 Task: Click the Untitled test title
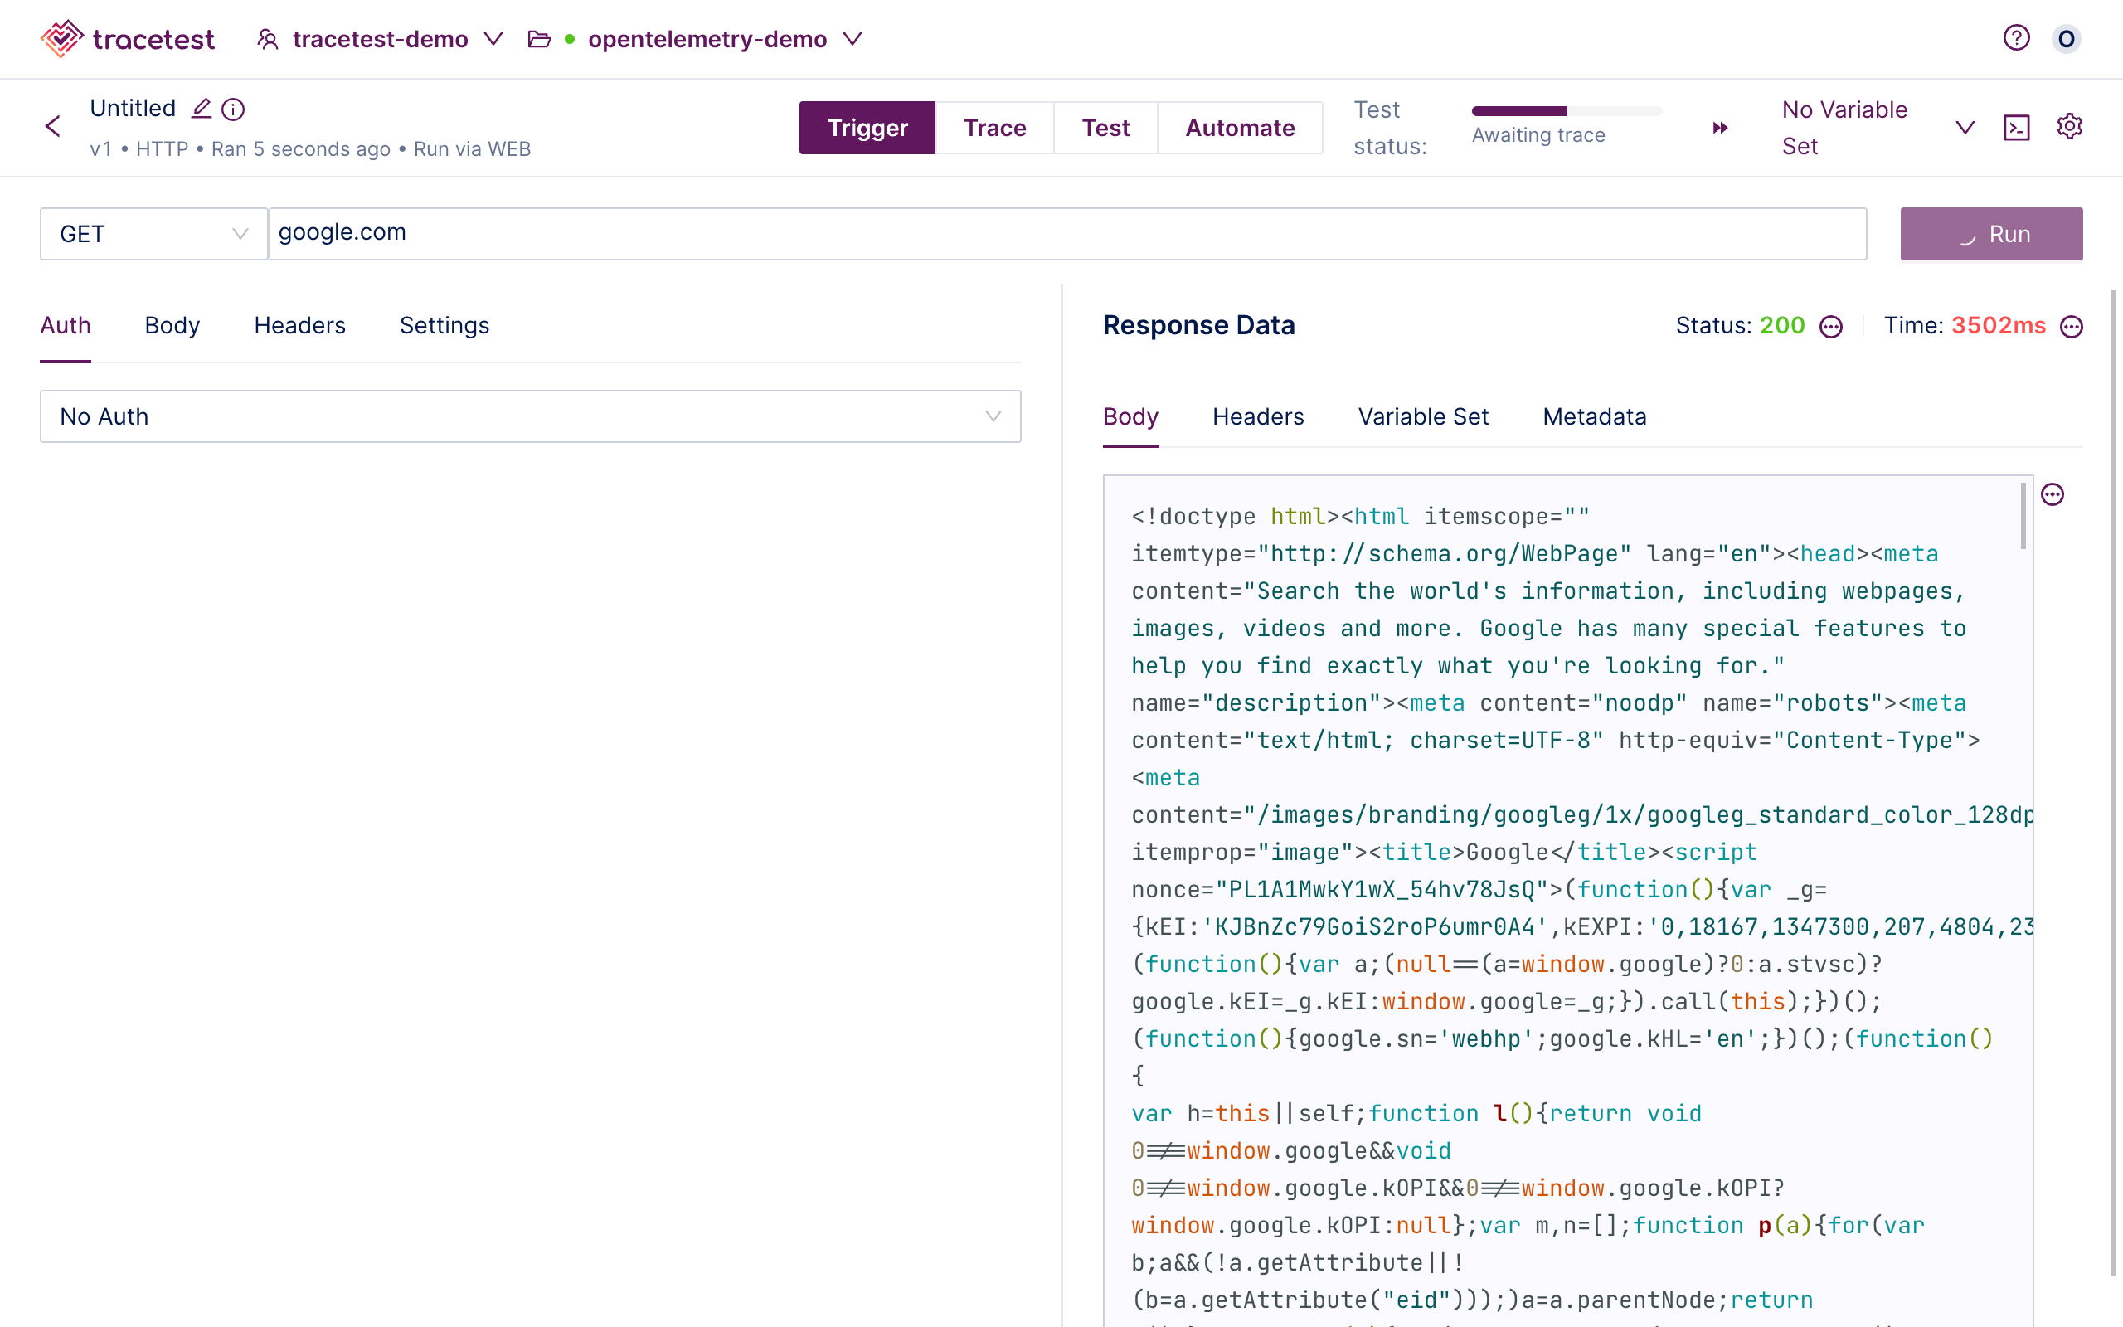(133, 108)
